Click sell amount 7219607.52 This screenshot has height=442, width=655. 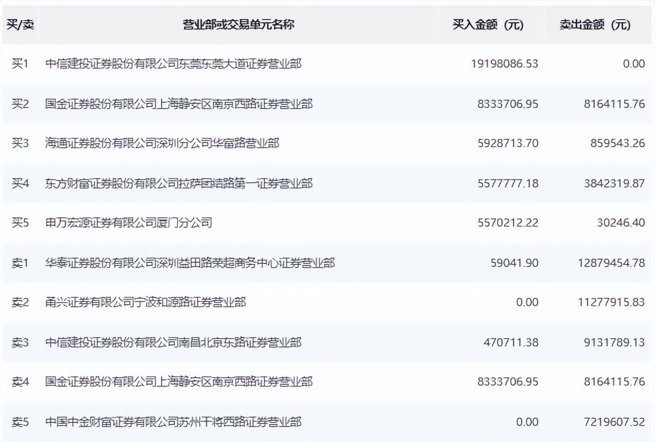(x=615, y=422)
